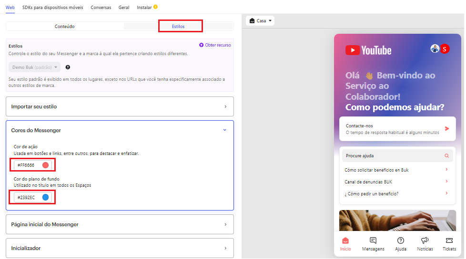Click the send arrow on Contacte-nos card
The height and width of the screenshot is (259, 466).
tap(447, 129)
